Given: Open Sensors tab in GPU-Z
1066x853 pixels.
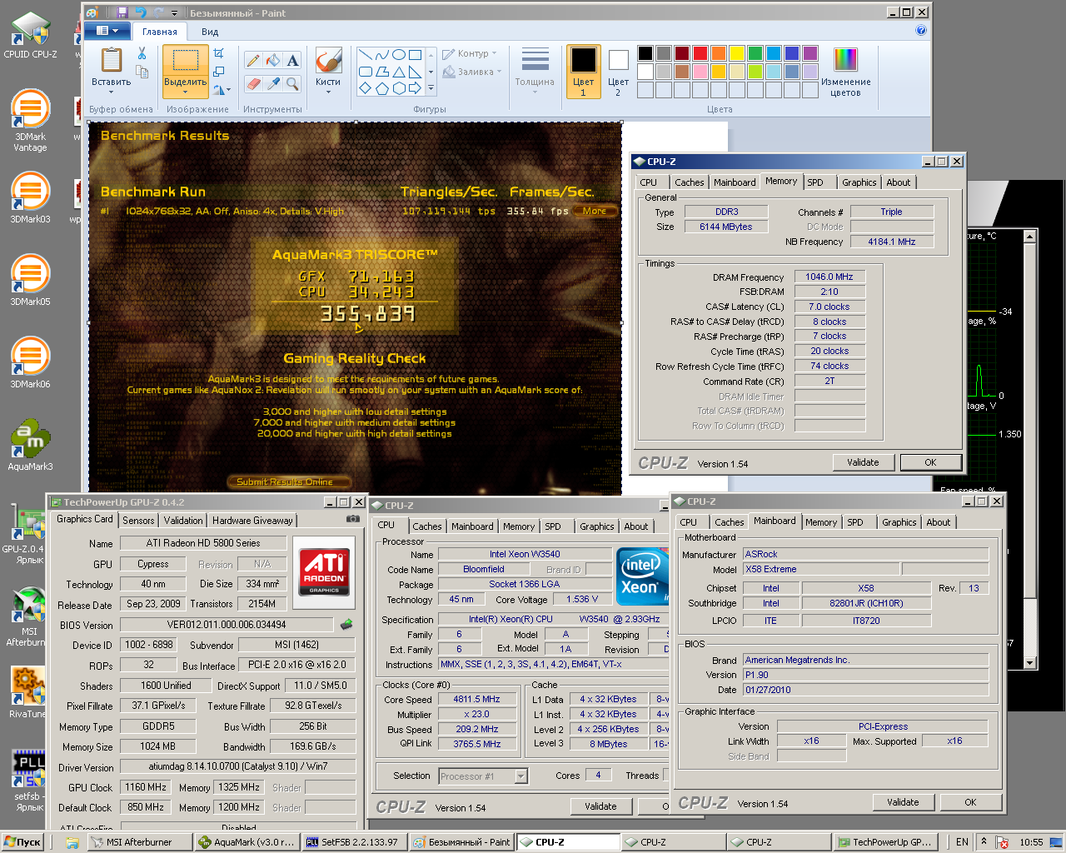Looking at the screenshot, I should [138, 521].
